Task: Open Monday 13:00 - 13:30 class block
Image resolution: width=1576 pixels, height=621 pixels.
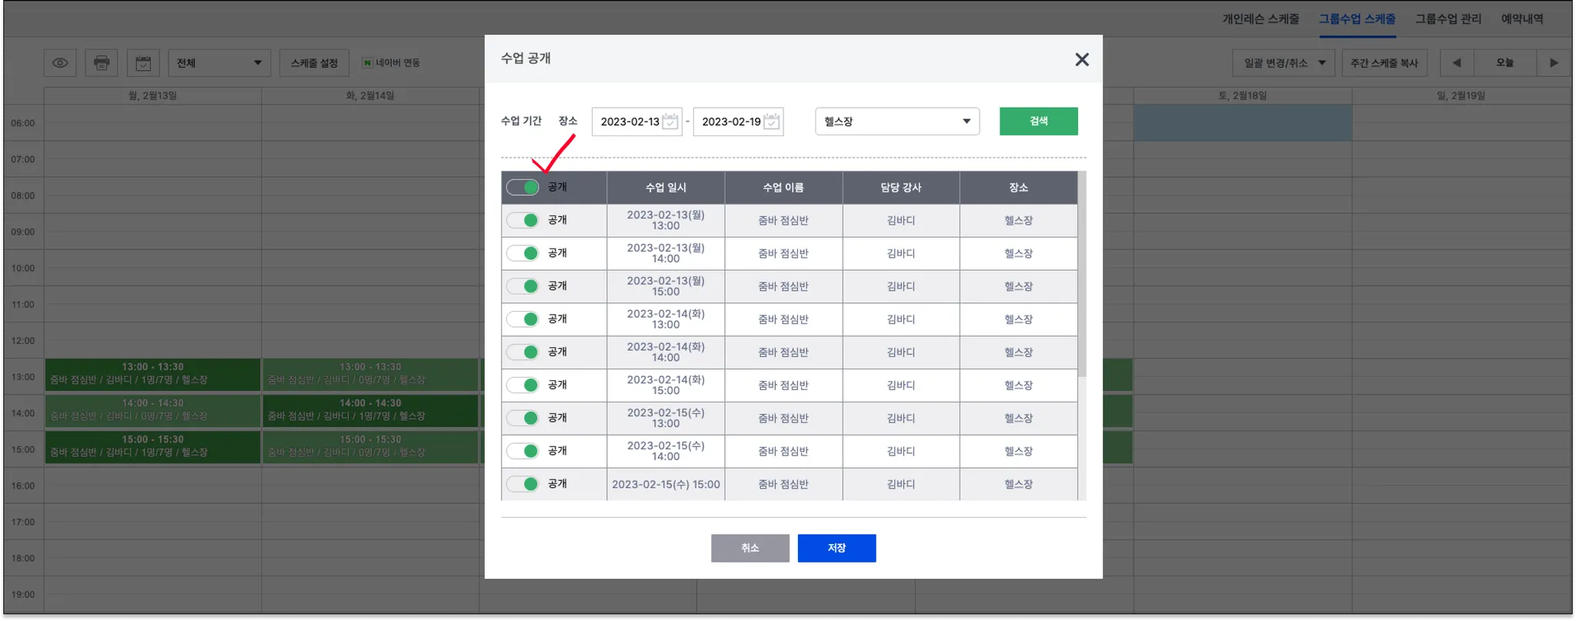Action: click(x=152, y=374)
